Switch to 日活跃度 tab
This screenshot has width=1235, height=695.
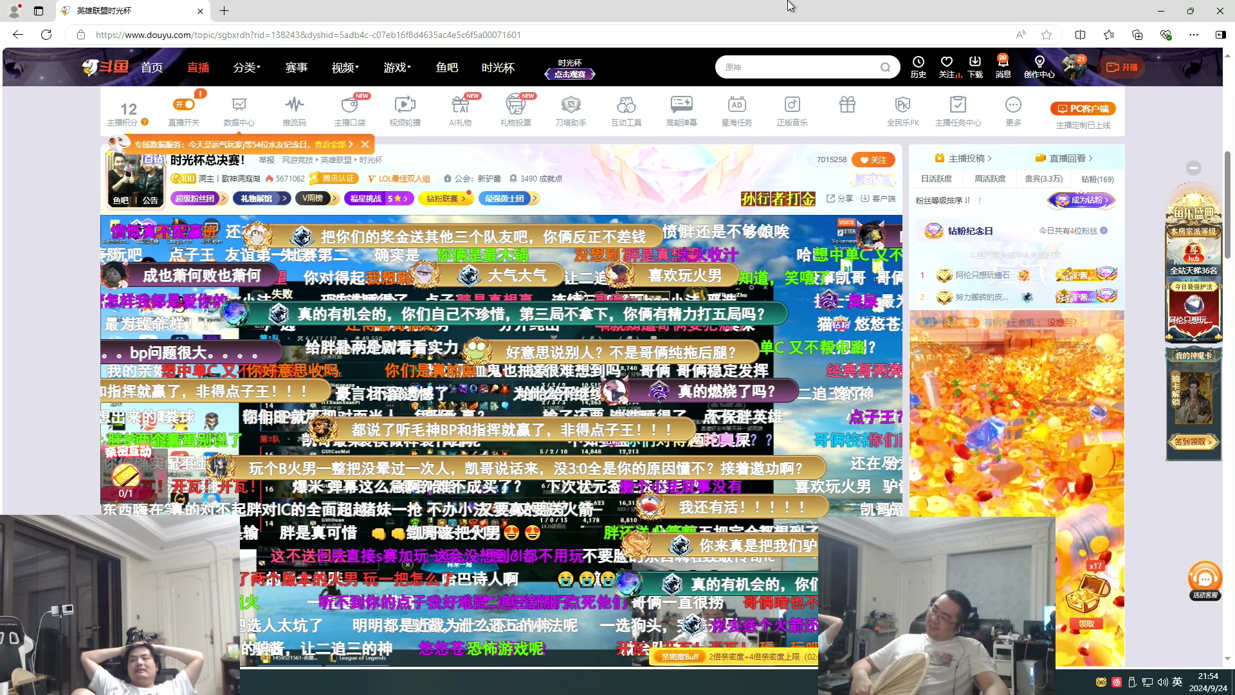coord(936,179)
